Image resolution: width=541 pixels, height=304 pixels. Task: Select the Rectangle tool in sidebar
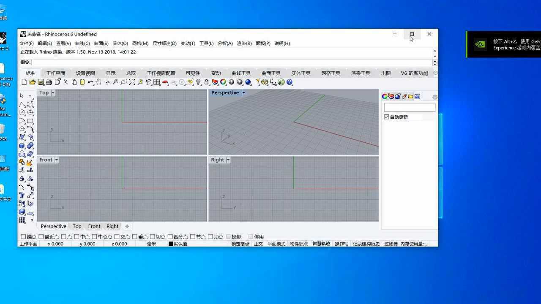pyautogui.click(x=30, y=121)
